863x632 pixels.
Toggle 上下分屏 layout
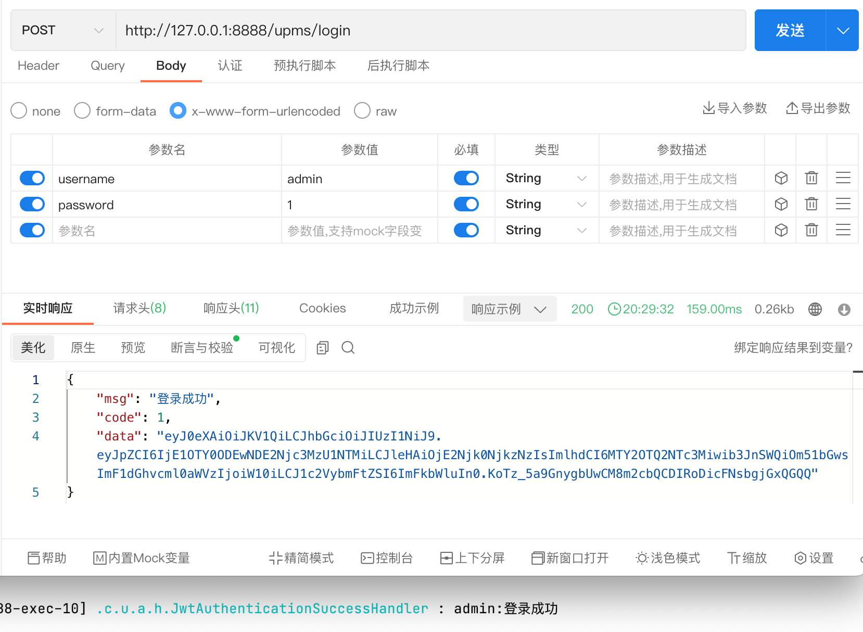473,558
